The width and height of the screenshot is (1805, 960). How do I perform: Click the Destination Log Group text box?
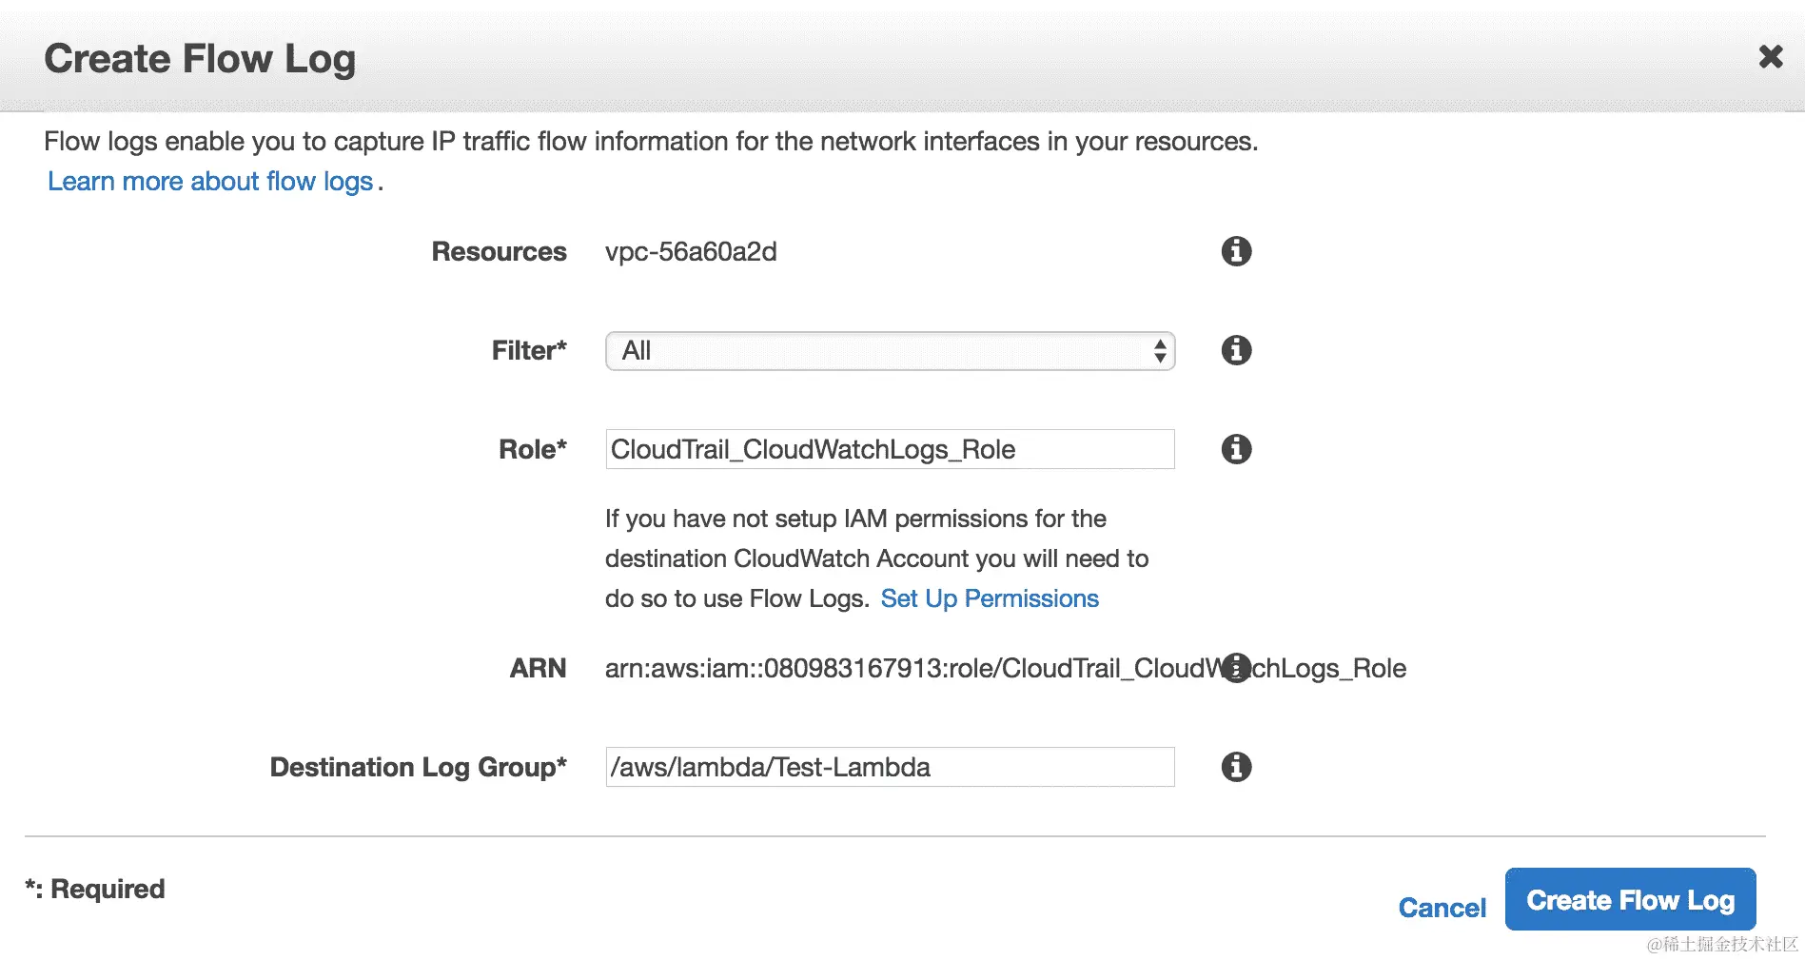point(890,767)
